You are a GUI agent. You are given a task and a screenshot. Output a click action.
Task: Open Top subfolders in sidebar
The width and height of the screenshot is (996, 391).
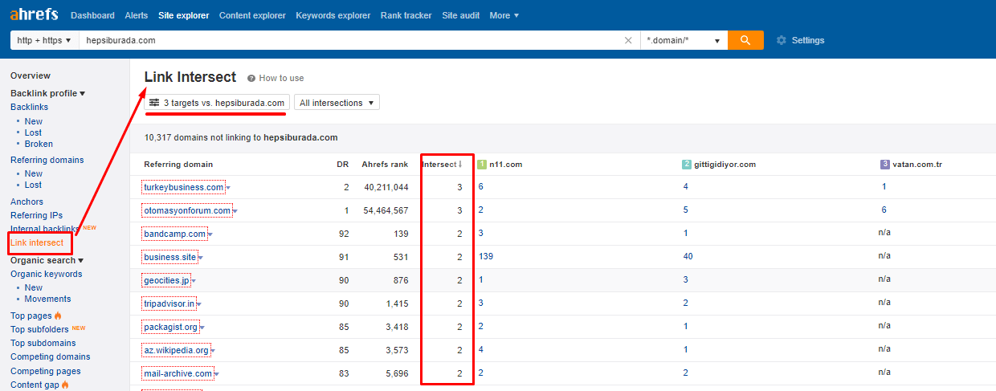39,329
